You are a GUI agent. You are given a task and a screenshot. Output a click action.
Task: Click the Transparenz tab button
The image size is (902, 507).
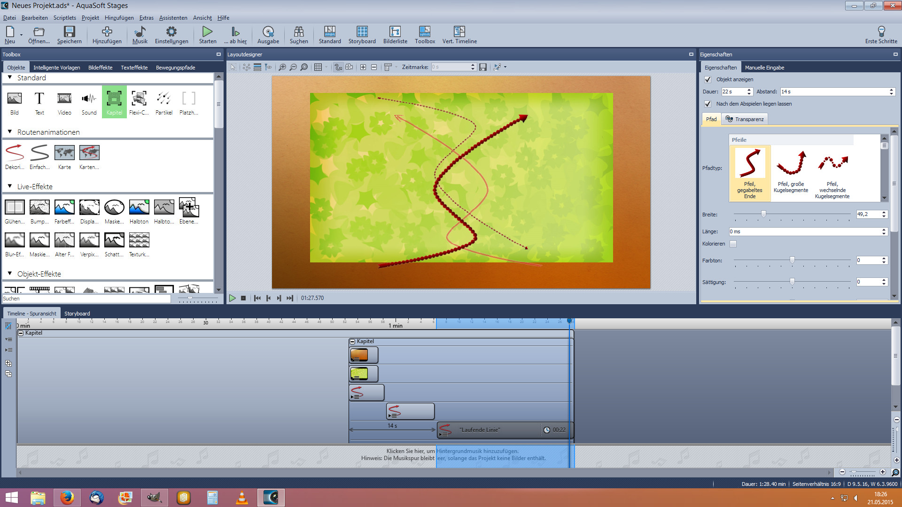click(745, 119)
